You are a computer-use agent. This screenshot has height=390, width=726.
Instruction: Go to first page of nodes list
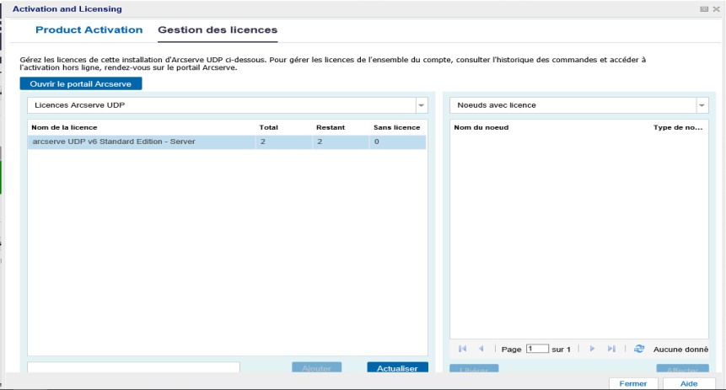[x=462, y=349]
